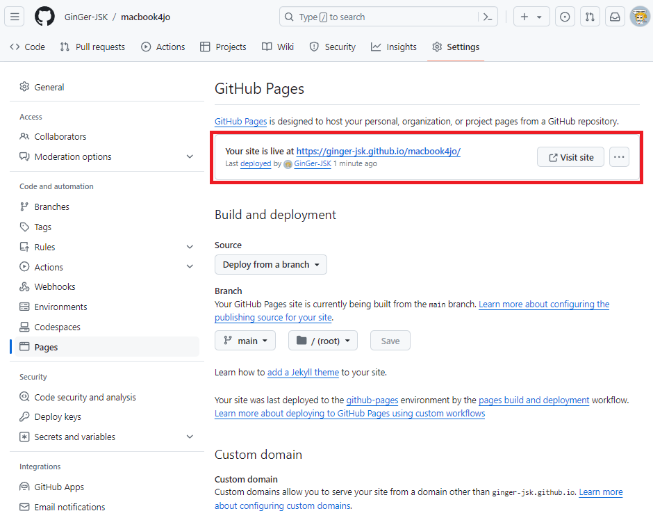Click the github-pages environment link
653x511 pixels.
pos(372,400)
